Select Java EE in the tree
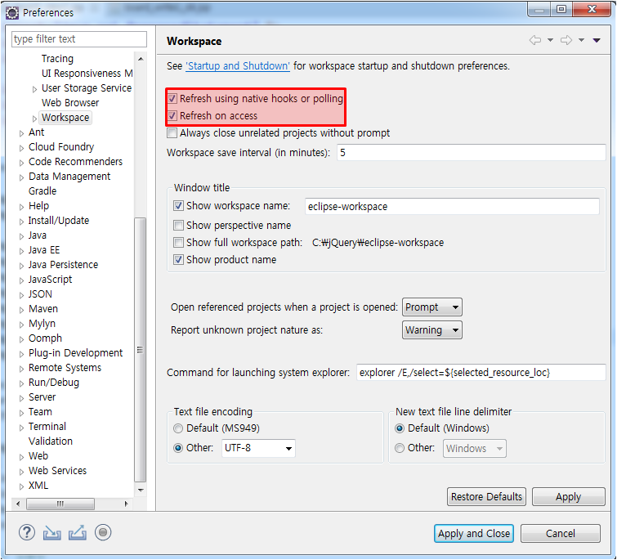Image resolution: width=617 pixels, height=560 pixels. pos(44,250)
